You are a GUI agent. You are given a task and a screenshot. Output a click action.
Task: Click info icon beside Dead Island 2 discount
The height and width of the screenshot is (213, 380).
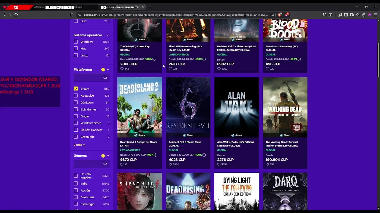156,155
